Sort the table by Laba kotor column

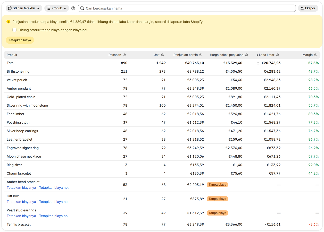[x=265, y=55]
